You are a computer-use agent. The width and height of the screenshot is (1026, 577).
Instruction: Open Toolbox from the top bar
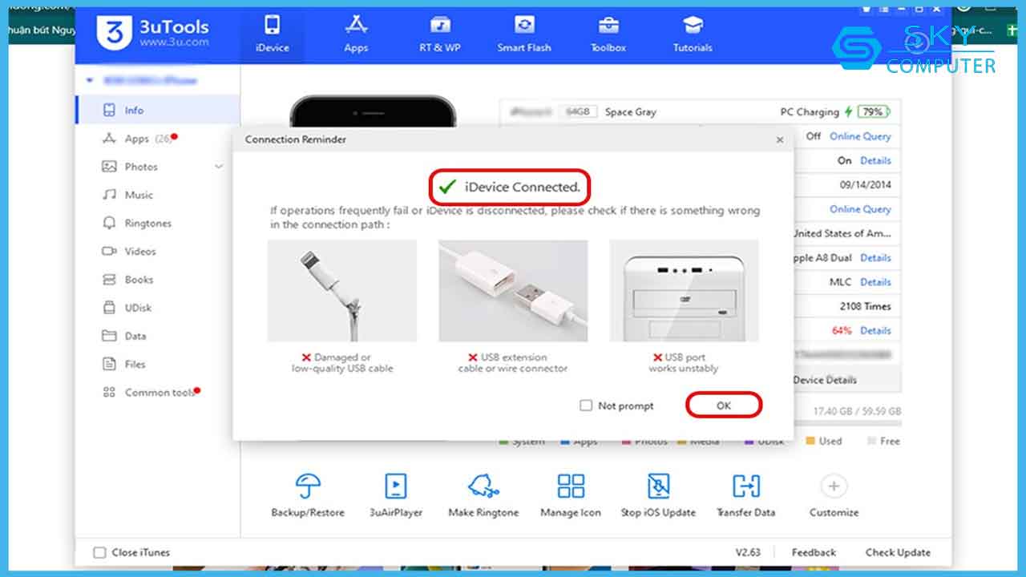tap(608, 33)
